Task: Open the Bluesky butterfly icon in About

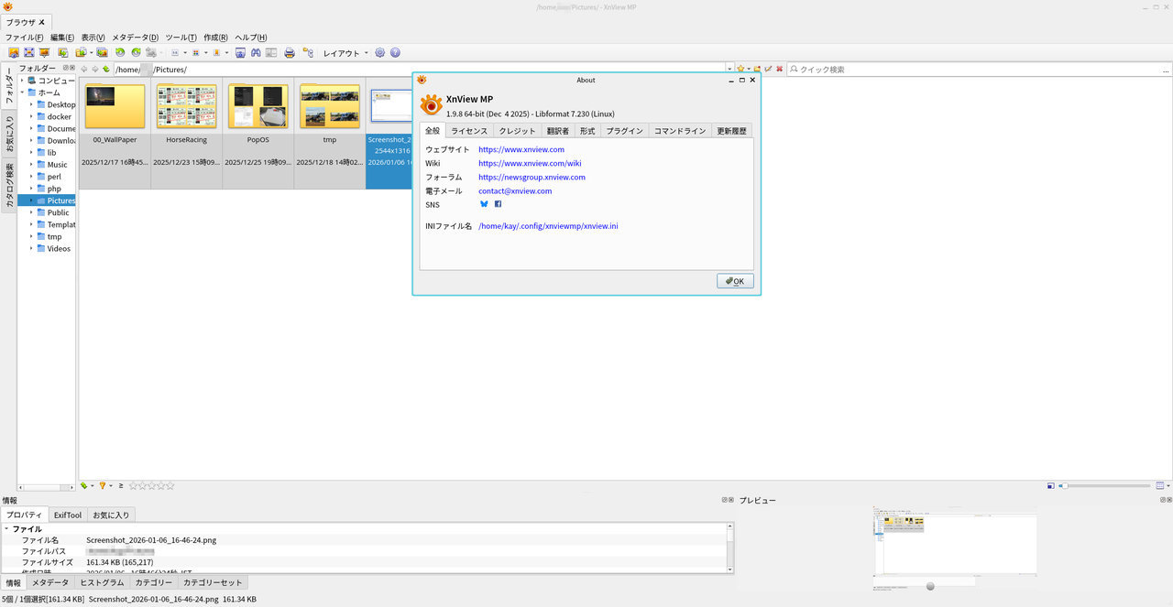Action: [x=484, y=204]
